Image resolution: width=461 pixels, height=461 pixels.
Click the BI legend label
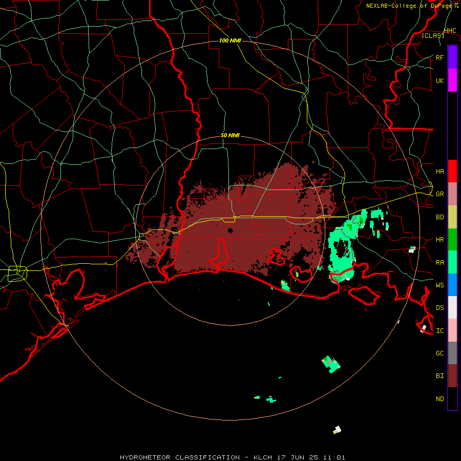click(440, 376)
